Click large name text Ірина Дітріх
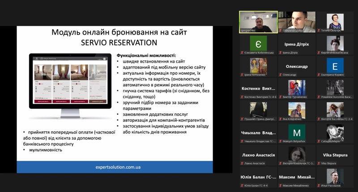This screenshot has height=192, width=358. (x=297, y=44)
